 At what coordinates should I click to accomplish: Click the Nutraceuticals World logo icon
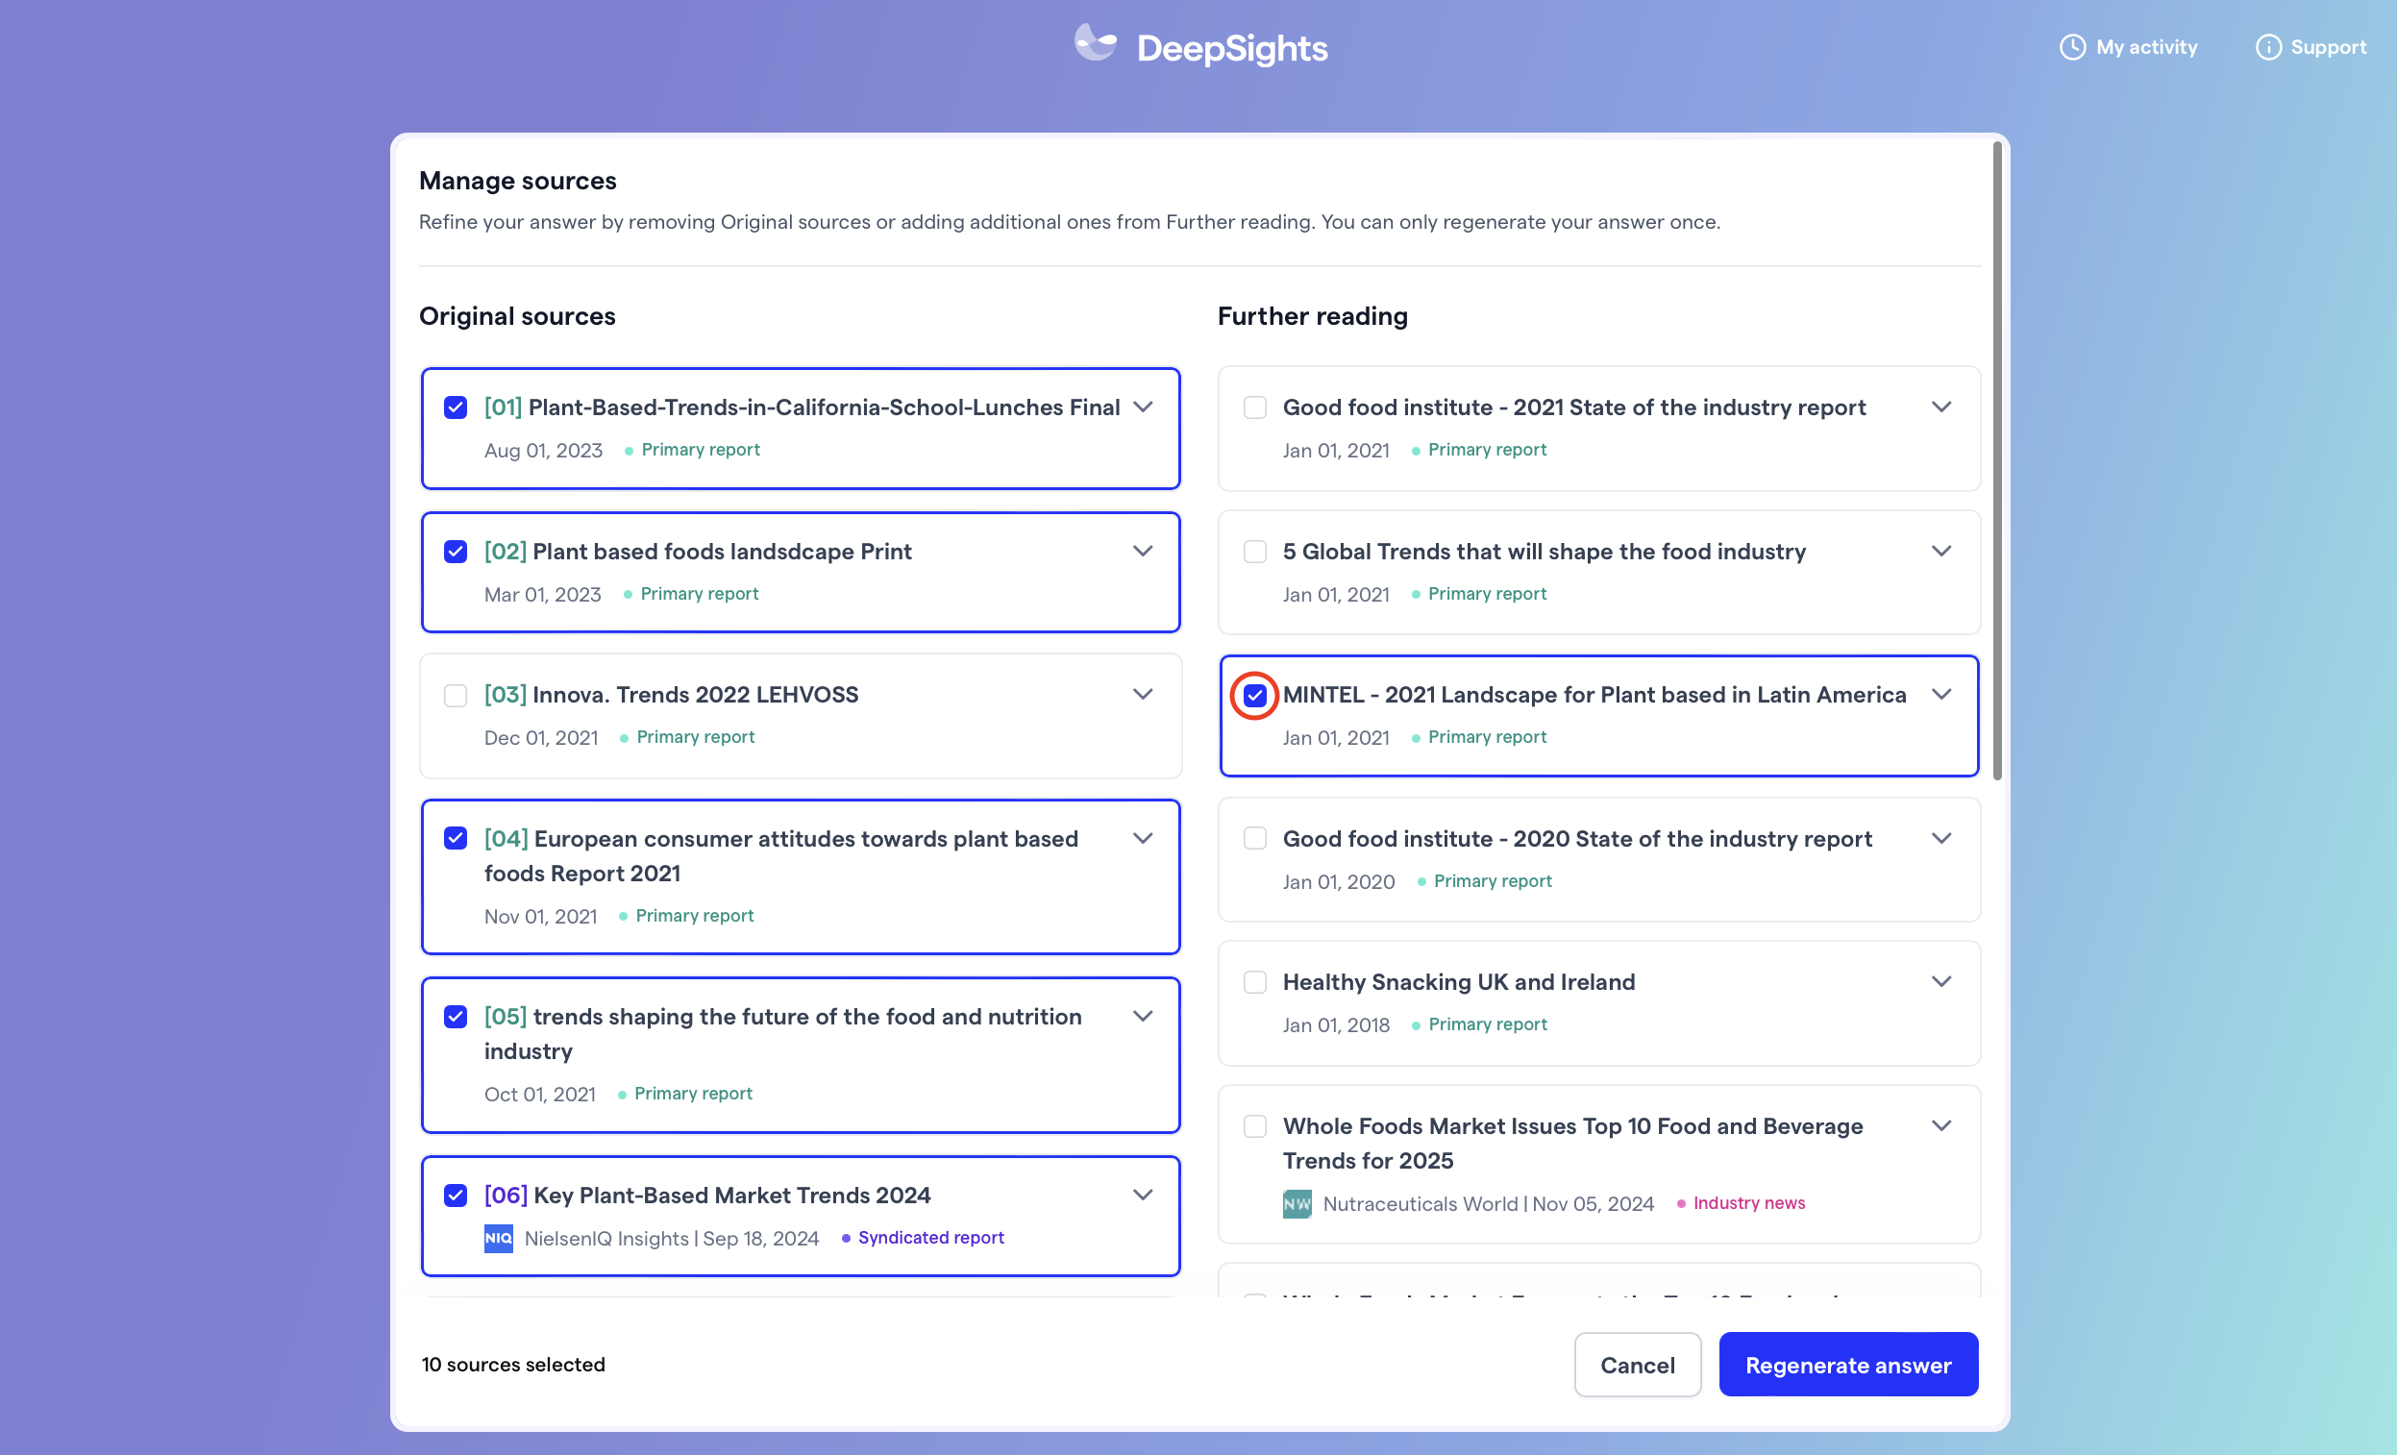pyautogui.click(x=1297, y=1204)
